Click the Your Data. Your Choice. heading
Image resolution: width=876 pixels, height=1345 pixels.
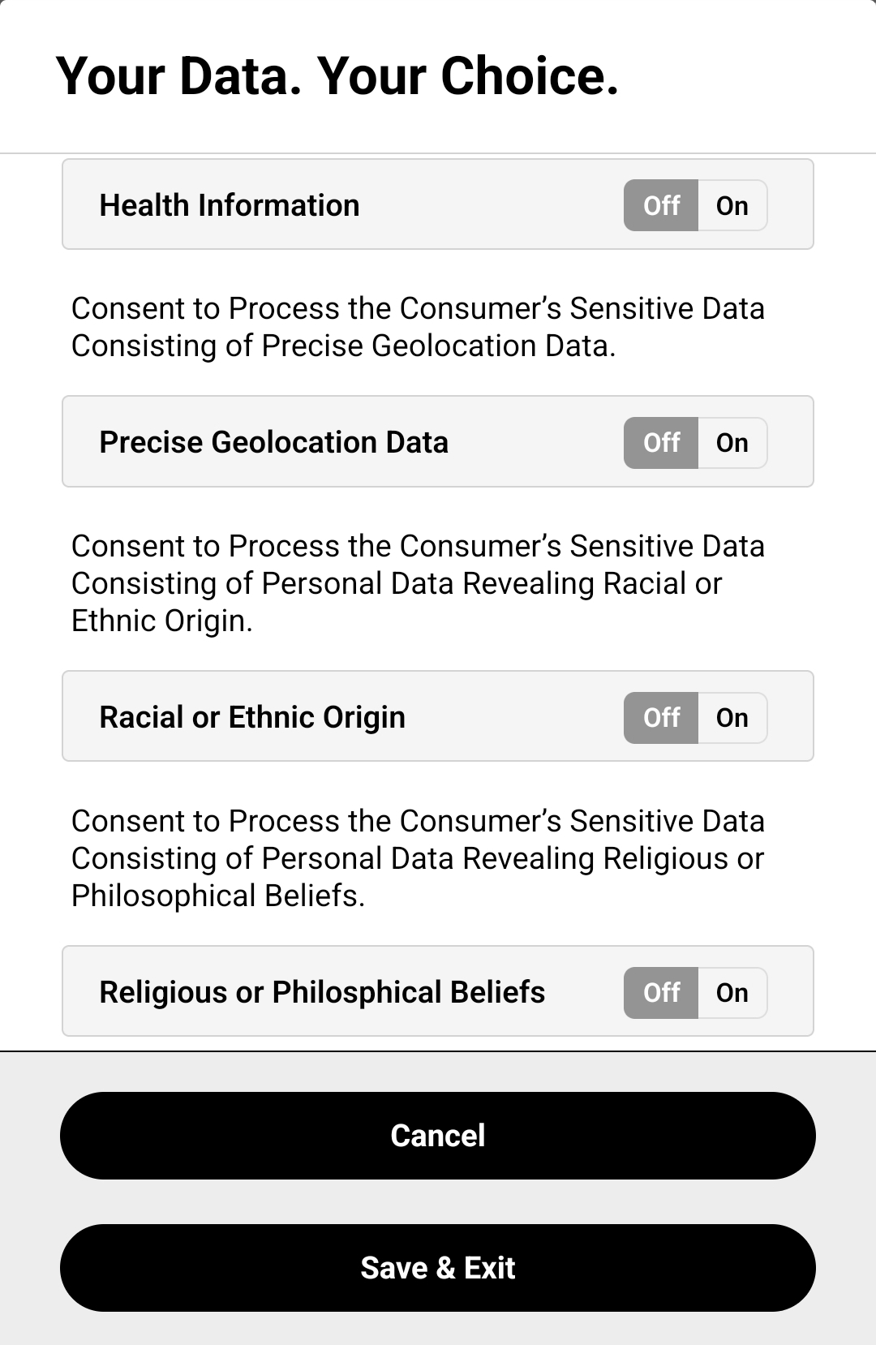click(x=337, y=76)
